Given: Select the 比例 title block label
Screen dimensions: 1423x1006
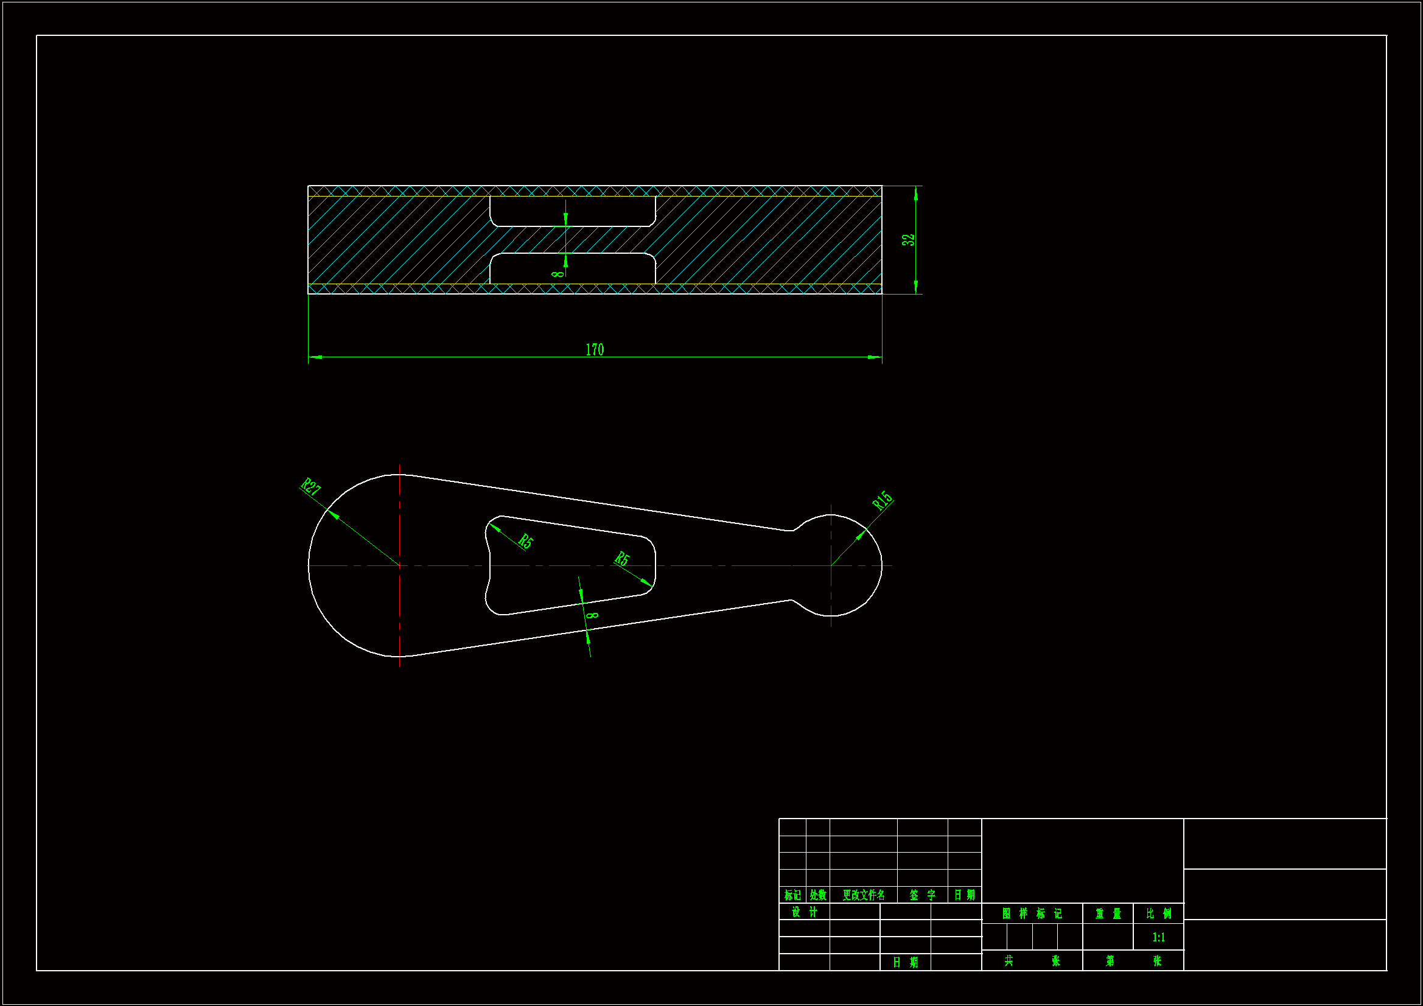Looking at the screenshot, I should [x=1158, y=913].
